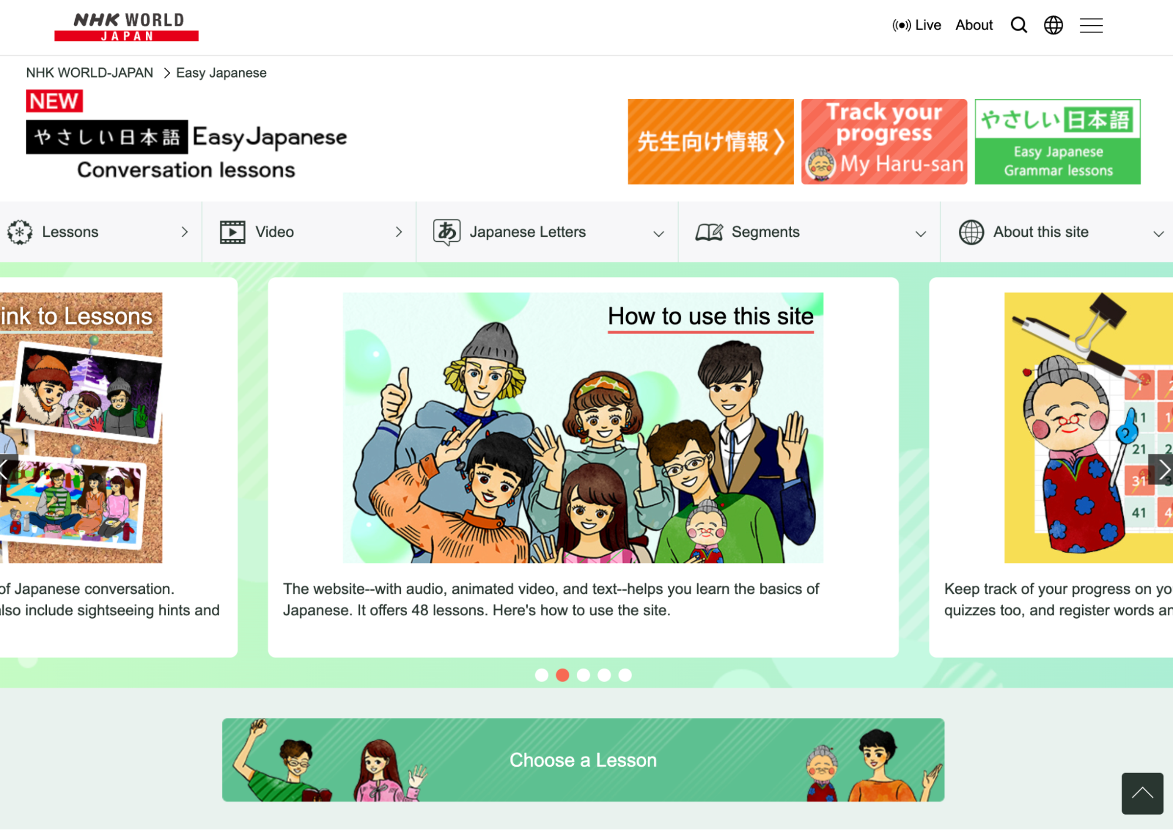Open Track your progress My Haru-san banner
Image resolution: width=1173 pixels, height=830 pixels.
coord(884,141)
